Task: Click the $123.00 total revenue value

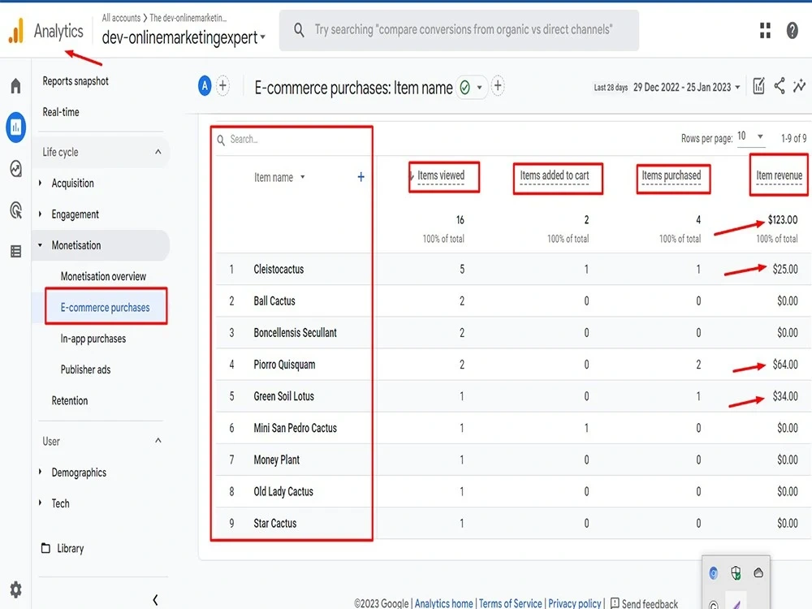Action: point(783,219)
